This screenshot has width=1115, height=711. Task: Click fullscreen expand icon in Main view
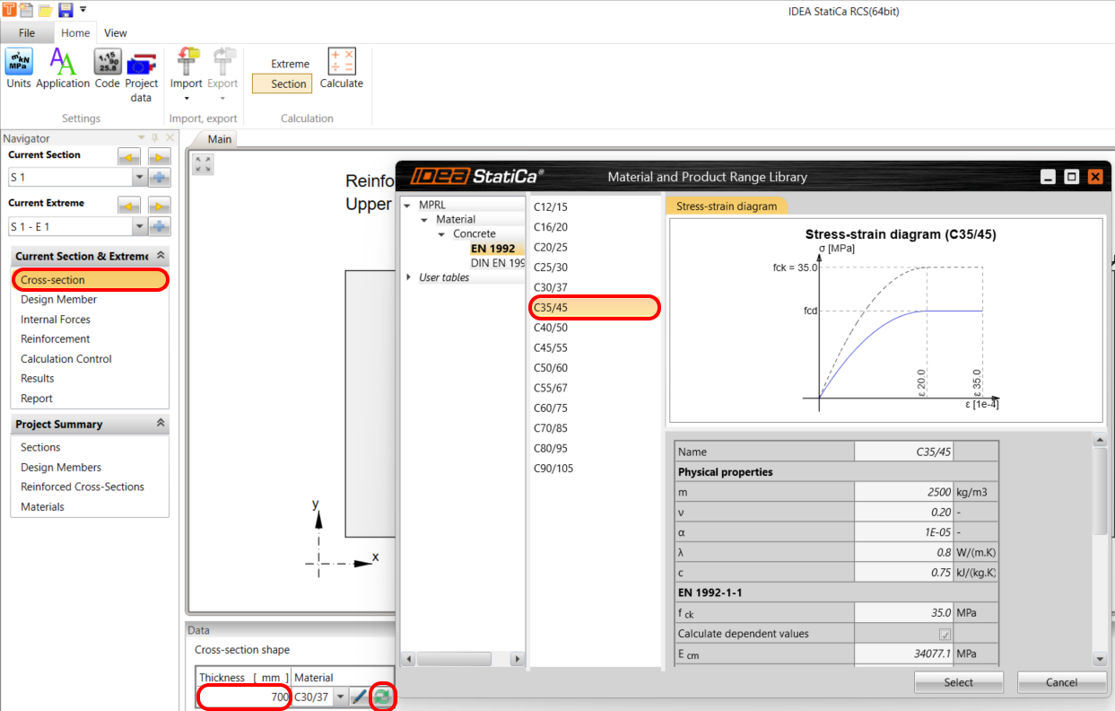tap(203, 164)
